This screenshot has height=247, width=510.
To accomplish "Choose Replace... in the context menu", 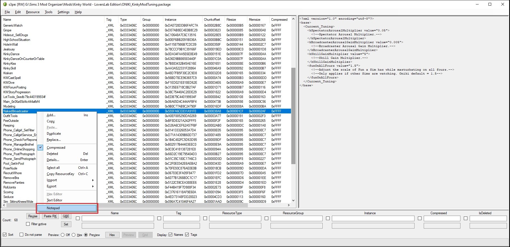I will [67, 140].
